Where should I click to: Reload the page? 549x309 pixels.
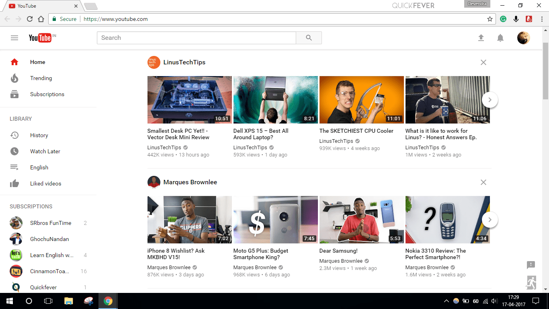[x=30, y=19]
